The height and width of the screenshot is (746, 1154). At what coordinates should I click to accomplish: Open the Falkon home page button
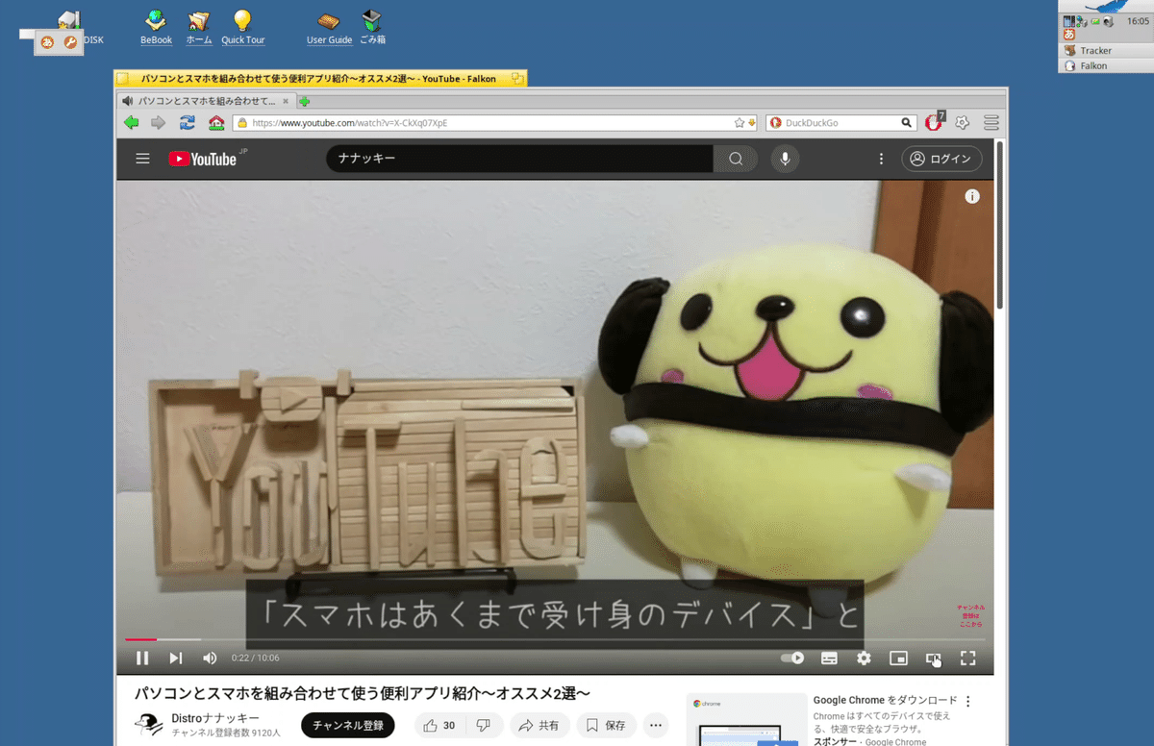click(x=216, y=122)
